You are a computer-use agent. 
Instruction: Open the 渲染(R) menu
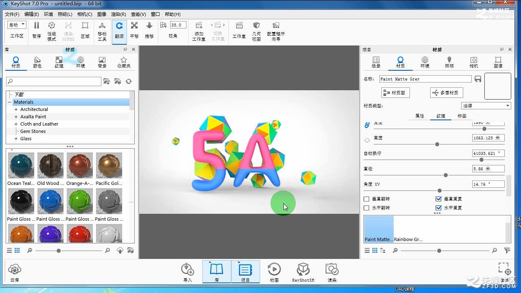(x=118, y=14)
